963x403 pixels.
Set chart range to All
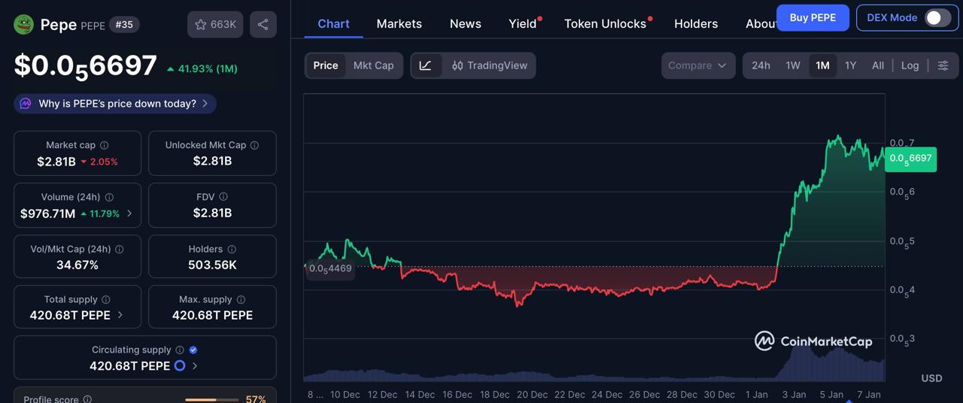(x=878, y=65)
